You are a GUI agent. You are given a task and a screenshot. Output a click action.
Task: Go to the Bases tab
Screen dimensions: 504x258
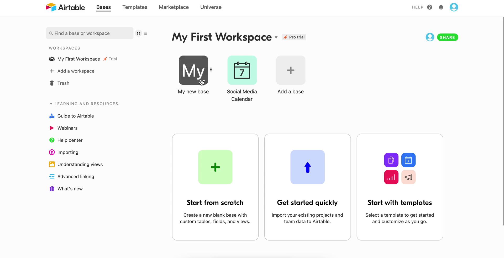point(103,7)
